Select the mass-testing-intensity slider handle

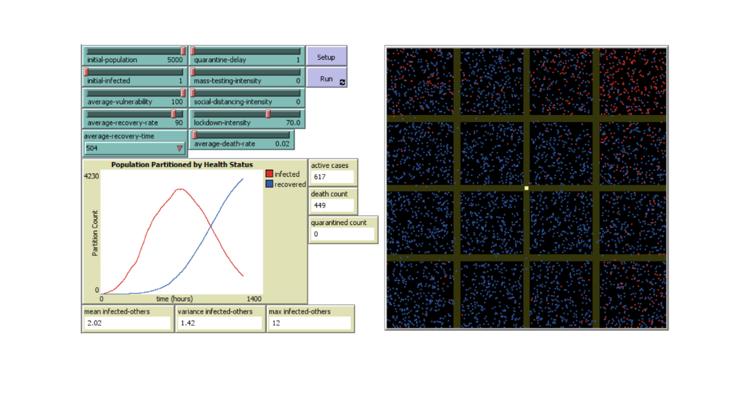tap(193, 72)
